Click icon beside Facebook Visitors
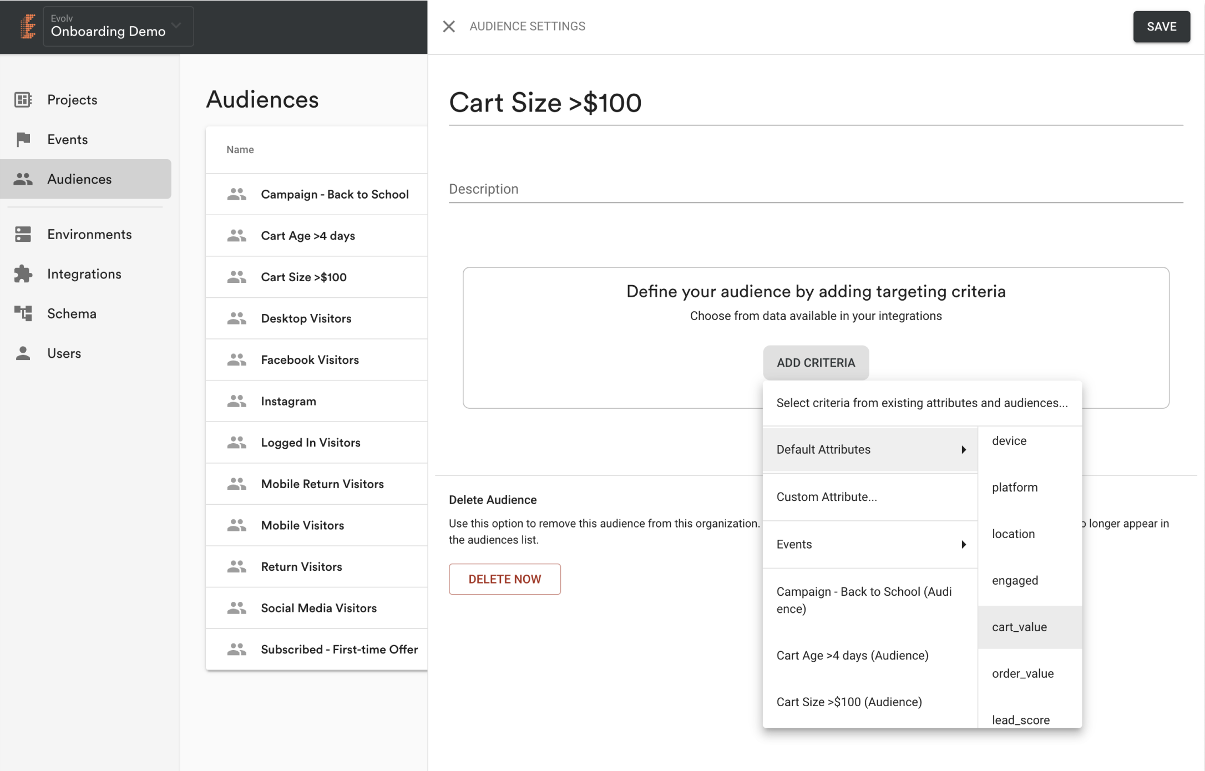The height and width of the screenshot is (771, 1205). pos(237,359)
